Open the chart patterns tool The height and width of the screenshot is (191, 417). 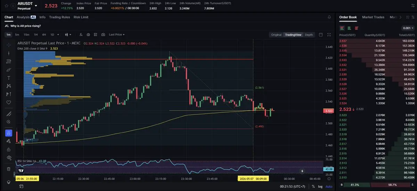tap(9, 86)
